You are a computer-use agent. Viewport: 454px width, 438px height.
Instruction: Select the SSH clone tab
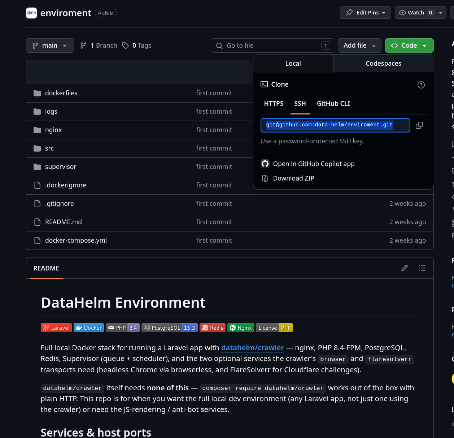300,104
